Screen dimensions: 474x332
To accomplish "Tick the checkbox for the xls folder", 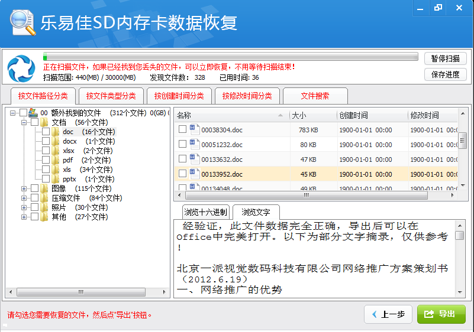I will coord(46,170).
